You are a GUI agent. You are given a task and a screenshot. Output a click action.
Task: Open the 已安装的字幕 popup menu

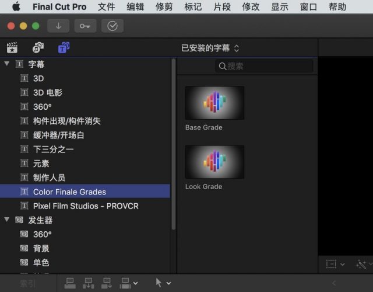coord(210,48)
